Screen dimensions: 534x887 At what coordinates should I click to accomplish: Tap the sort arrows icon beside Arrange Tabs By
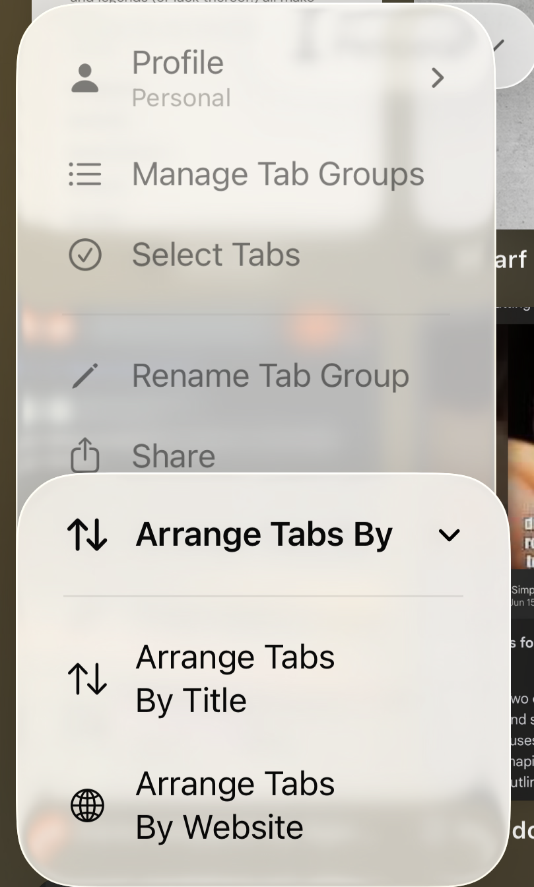click(x=86, y=535)
